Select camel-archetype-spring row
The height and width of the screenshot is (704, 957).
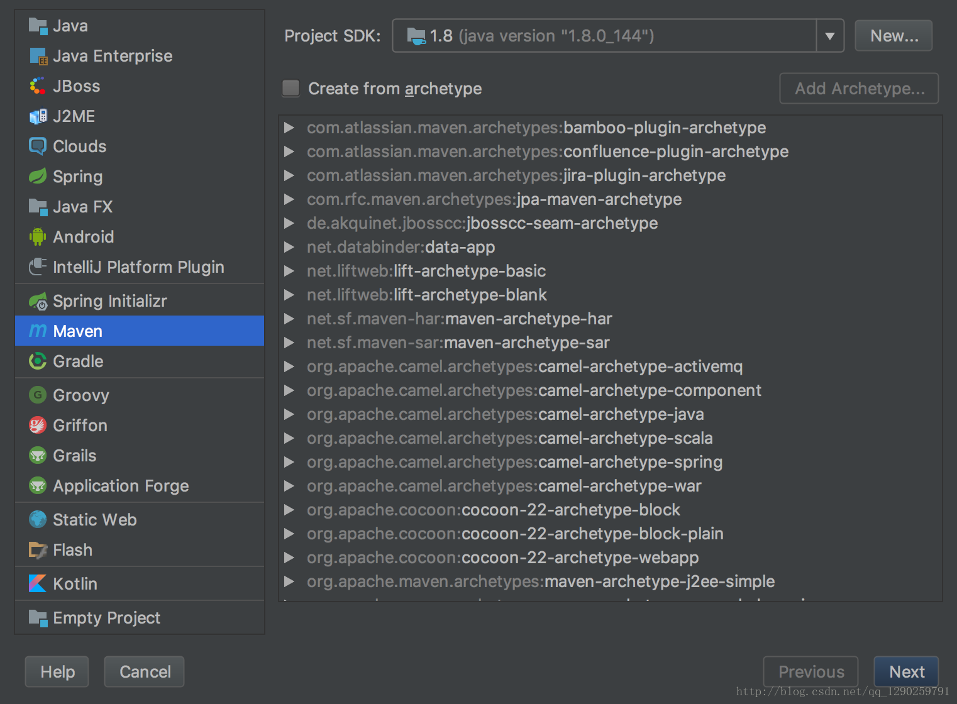[x=610, y=462]
